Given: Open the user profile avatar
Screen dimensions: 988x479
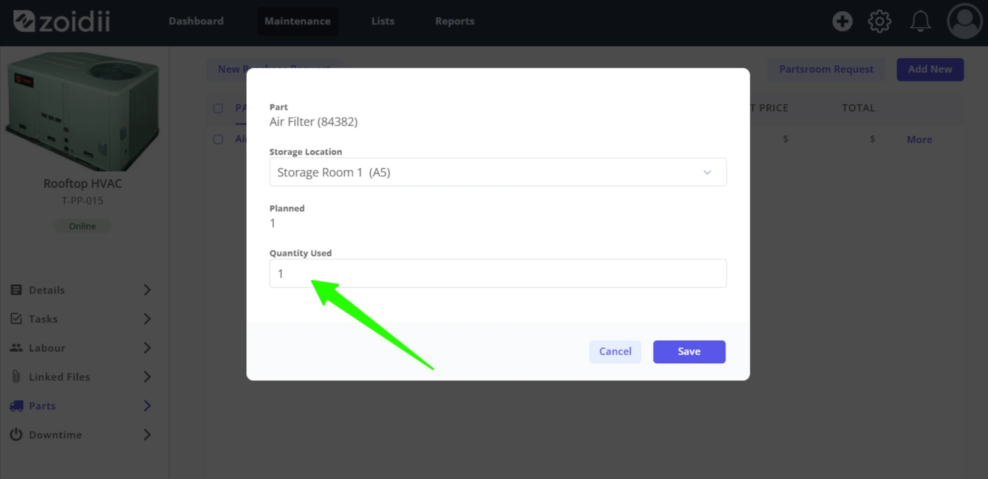Looking at the screenshot, I should (x=964, y=21).
